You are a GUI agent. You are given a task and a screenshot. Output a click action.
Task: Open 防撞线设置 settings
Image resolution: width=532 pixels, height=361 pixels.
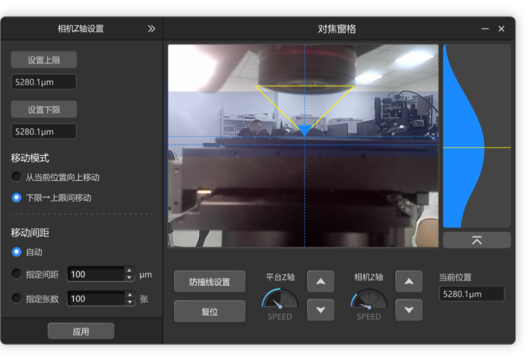click(209, 282)
